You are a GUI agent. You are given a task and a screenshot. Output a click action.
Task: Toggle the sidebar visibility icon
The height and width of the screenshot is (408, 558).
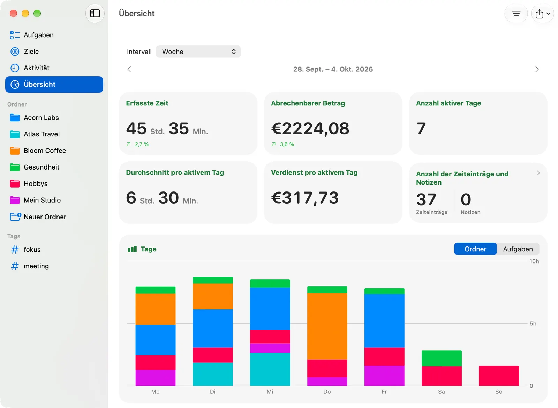(x=95, y=14)
